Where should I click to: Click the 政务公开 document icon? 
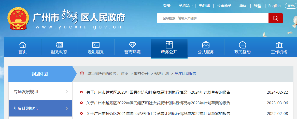(169, 45)
